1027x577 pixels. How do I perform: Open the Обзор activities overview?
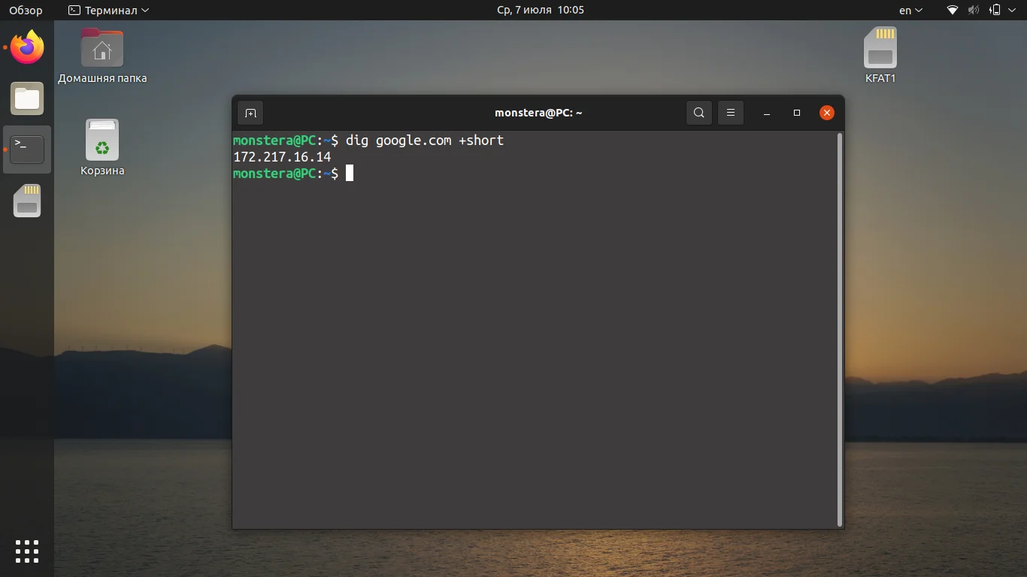point(26,11)
